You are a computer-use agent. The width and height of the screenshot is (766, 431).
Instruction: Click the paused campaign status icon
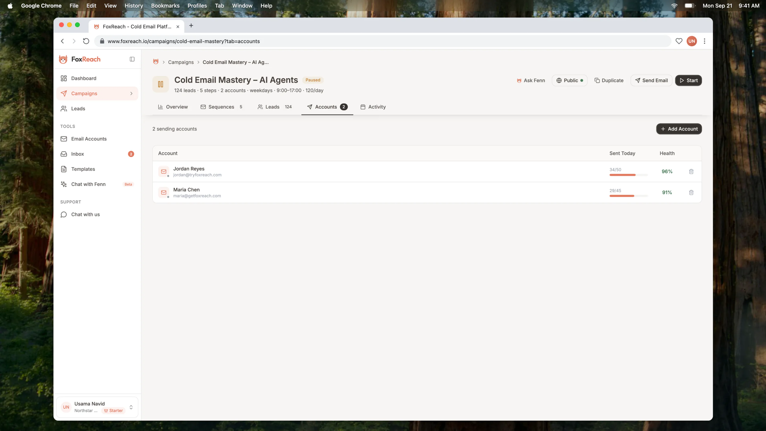tap(161, 84)
